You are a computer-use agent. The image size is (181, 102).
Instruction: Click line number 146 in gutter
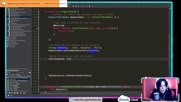tap(35, 59)
